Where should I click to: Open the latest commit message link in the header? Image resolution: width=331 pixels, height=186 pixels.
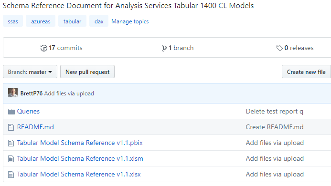click(69, 93)
